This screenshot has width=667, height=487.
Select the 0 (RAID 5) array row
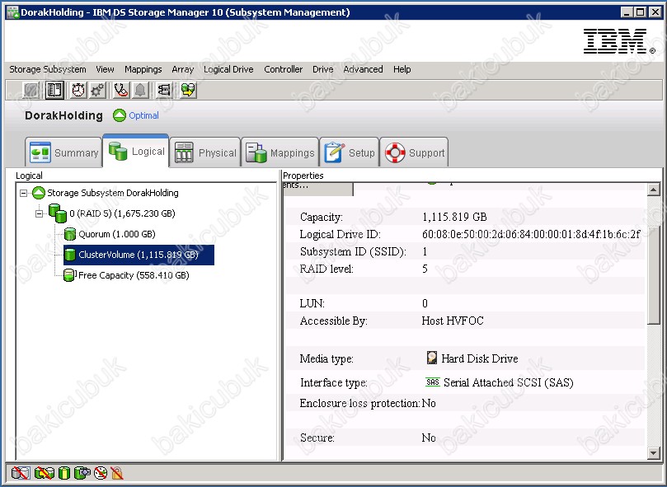pos(123,213)
